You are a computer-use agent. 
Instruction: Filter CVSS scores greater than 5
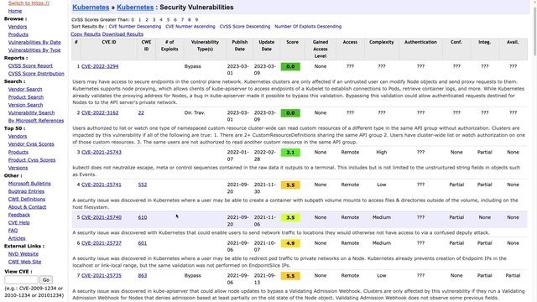(168, 20)
